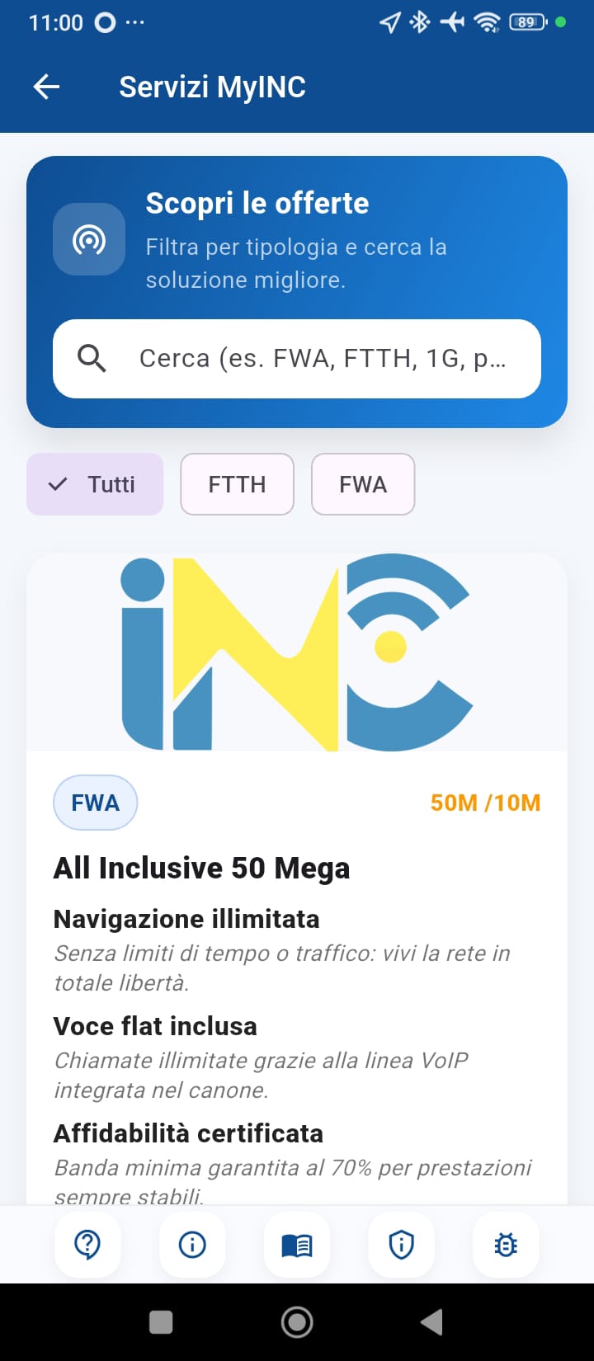Filter offers by FTTH chip
The image size is (594, 1361).
[237, 484]
